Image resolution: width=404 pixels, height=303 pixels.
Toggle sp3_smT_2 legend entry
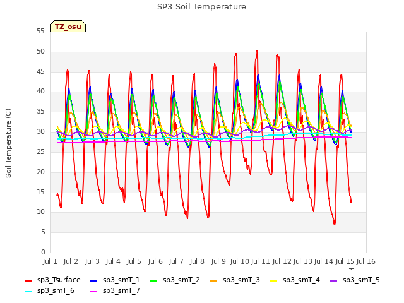pyautogui.click(x=175, y=280)
